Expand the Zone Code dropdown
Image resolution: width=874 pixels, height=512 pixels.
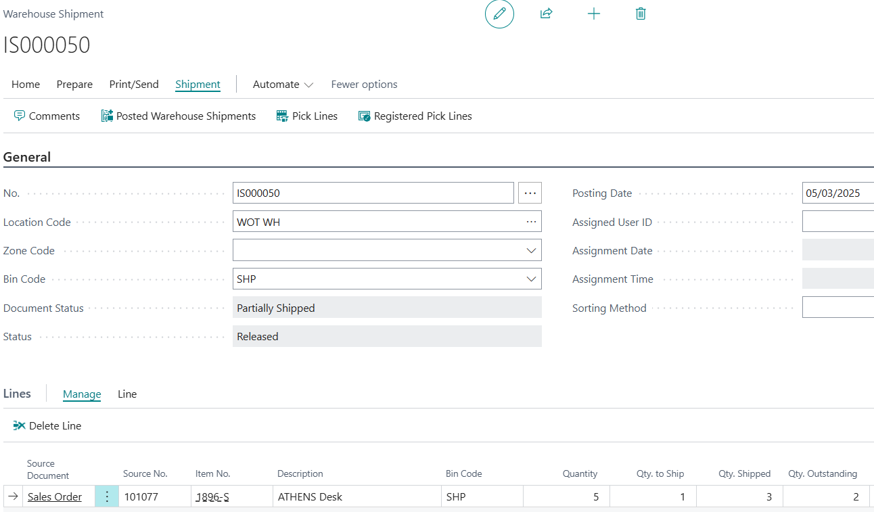[x=531, y=250]
